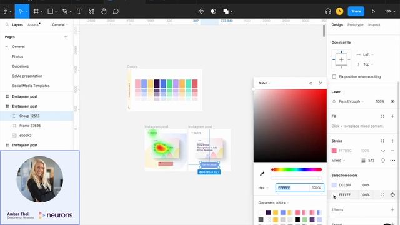Add a fill with the plus
Screen dimensions: 400x225
392,116
